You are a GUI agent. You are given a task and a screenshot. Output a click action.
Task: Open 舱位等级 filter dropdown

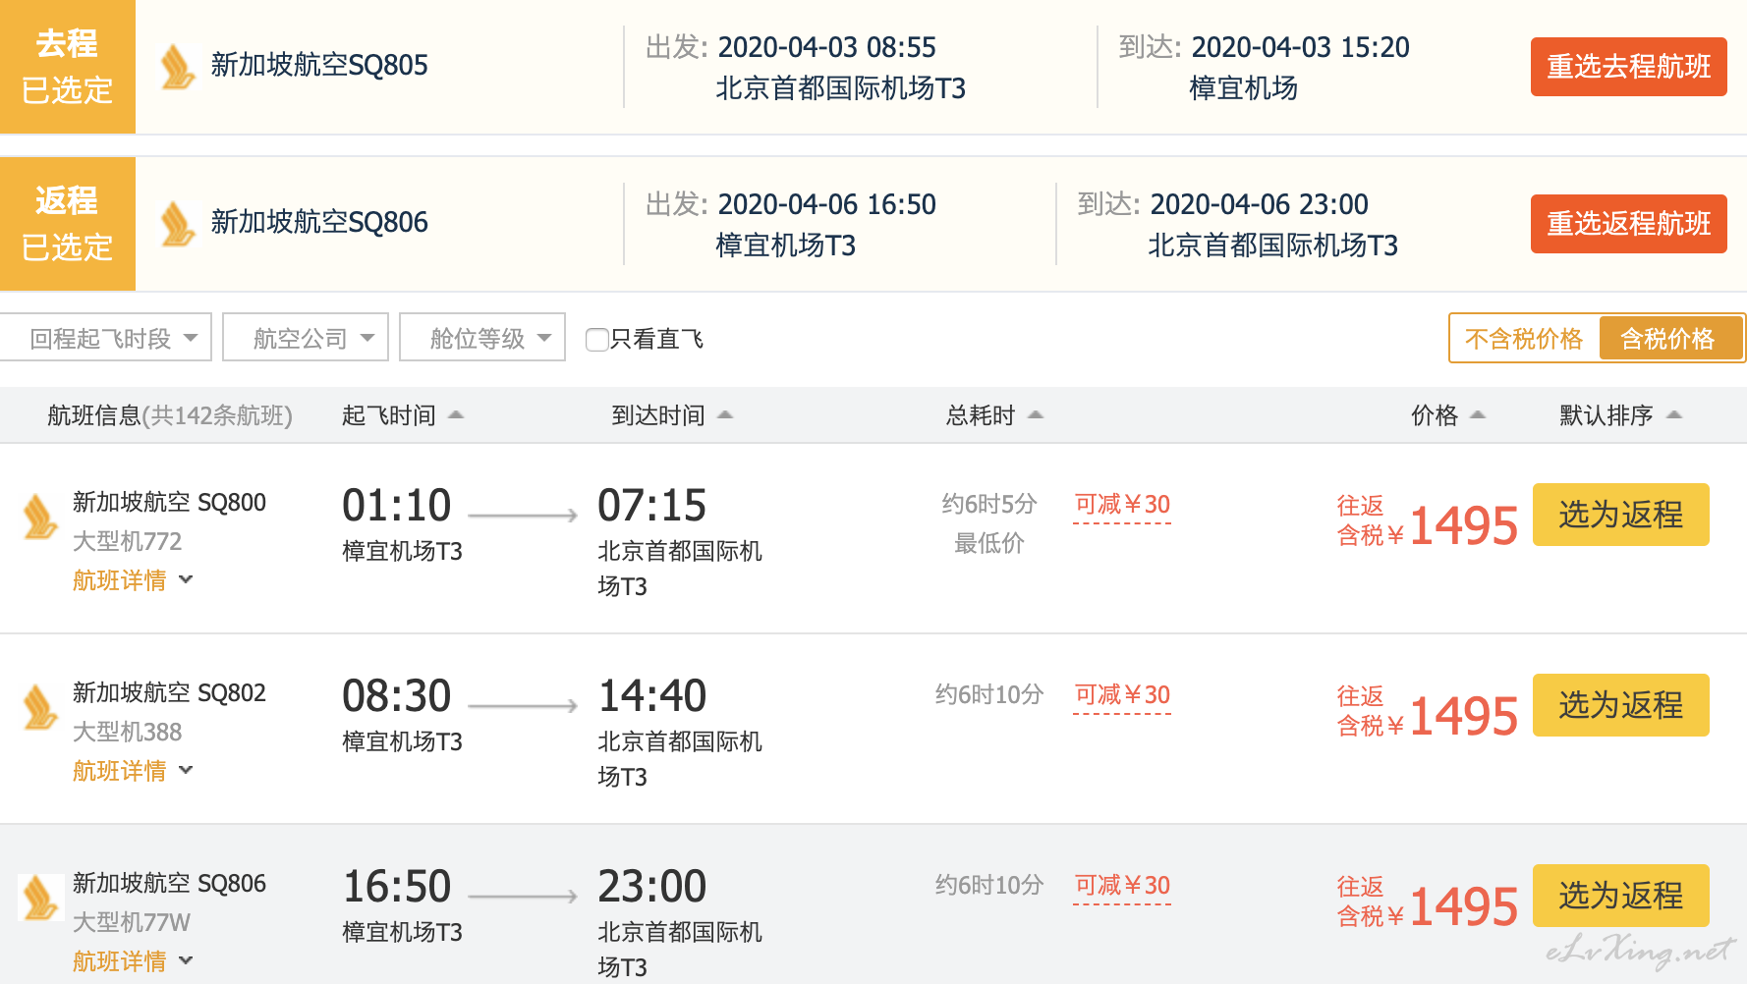pos(482,338)
